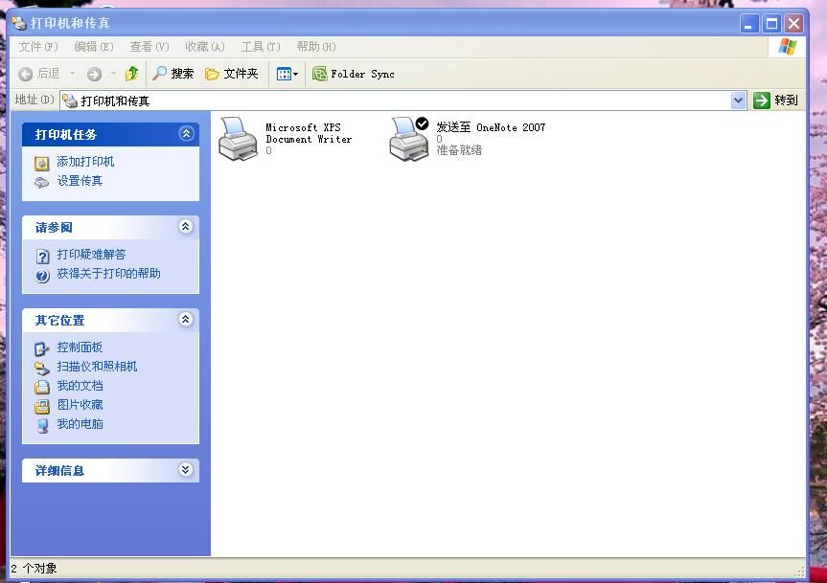Click the Add printer icon in task panel
The image size is (827, 583).
[x=41, y=164]
